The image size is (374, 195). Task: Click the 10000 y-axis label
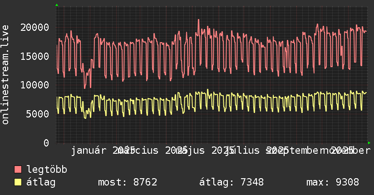click(35, 85)
